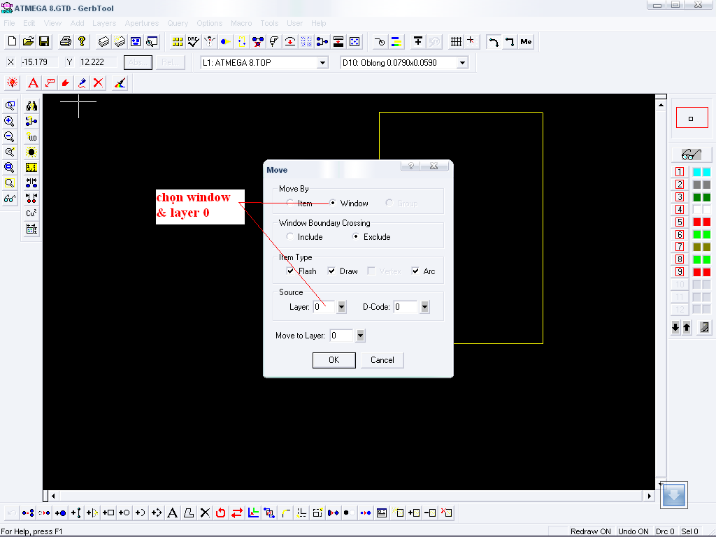This screenshot has height=537, width=716.
Task: Click the red rotate icon in bottom toolbar
Action: [220, 513]
